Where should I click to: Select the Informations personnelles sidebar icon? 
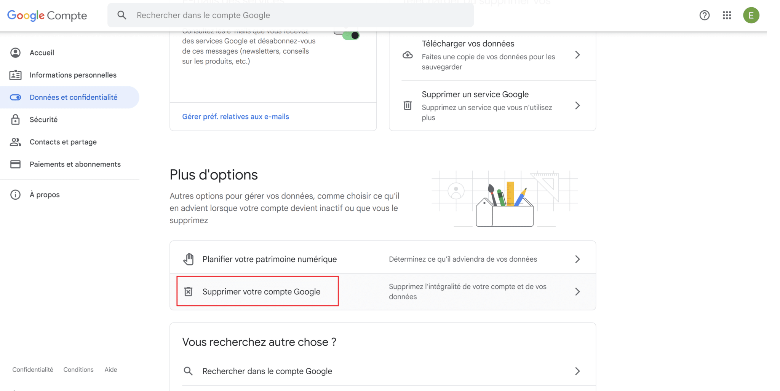(x=15, y=75)
